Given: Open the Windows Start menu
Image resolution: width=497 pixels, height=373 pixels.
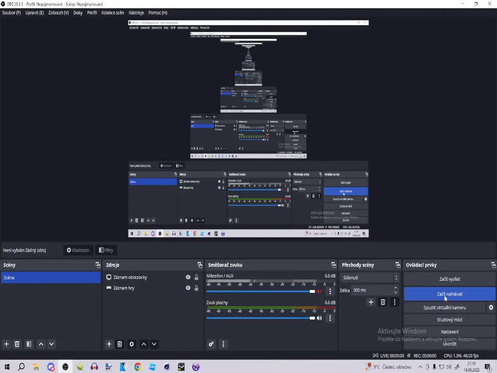Looking at the screenshot, I should tap(7, 367).
